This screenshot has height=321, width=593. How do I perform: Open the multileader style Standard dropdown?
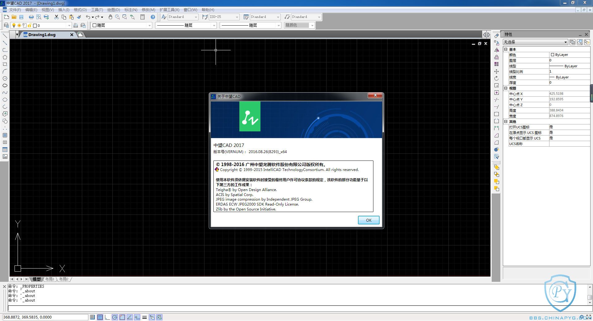coord(319,17)
